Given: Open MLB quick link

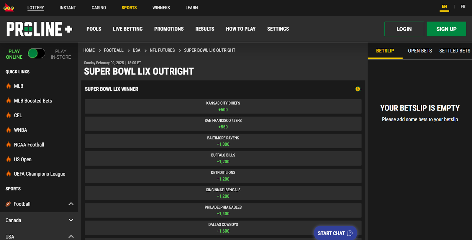Looking at the screenshot, I should pyautogui.click(x=19, y=86).
